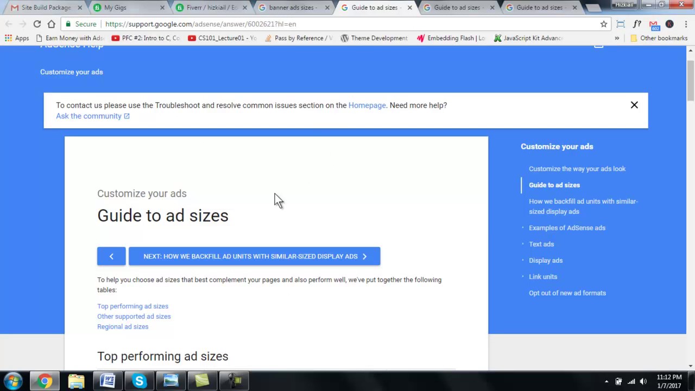Open the Apps shortcut in bookmarks bar
Image resolution: width=695 pixels, height=391 pixels.
point(17,38)
